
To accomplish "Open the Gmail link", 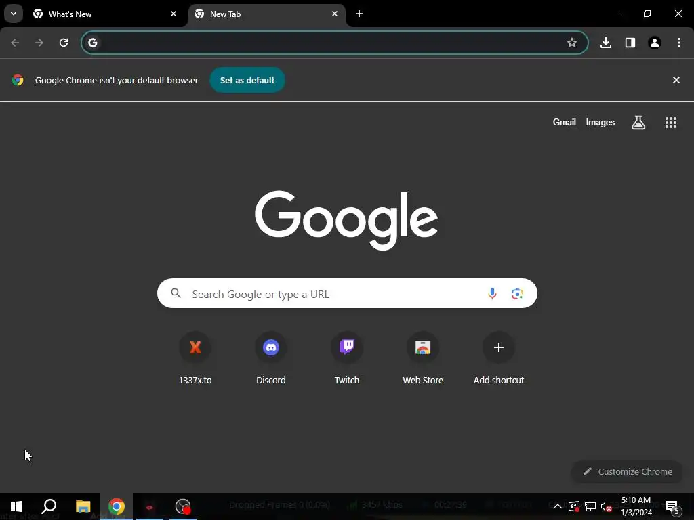I will 565,122.
